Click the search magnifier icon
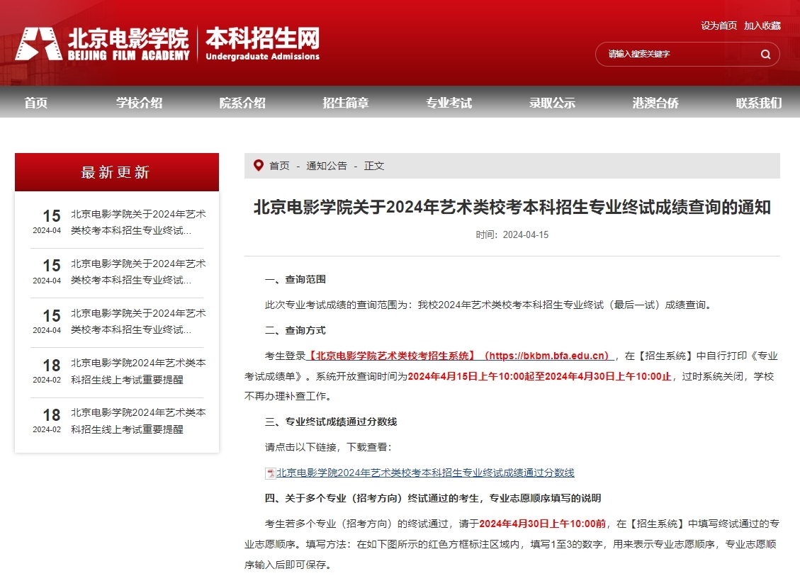800x576 pixels. [765, 55]
